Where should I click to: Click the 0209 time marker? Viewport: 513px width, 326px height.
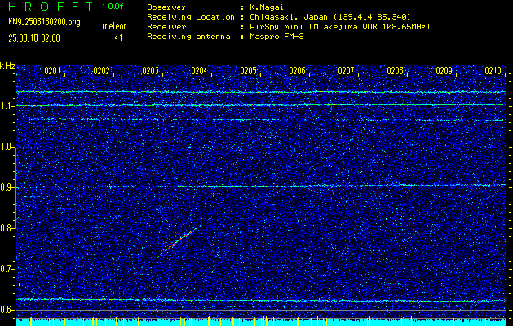coord(444,71)
